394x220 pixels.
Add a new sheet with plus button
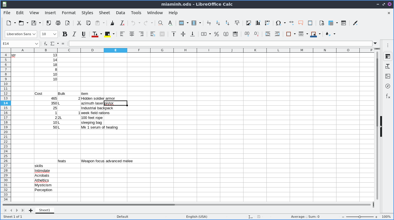pyautogui.click(x=31, y=210)
